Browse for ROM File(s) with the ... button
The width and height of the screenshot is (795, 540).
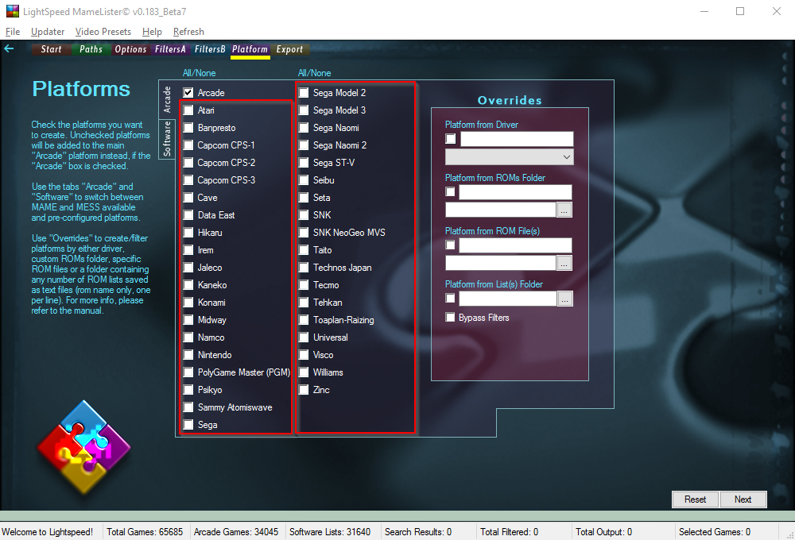(564, 263)
